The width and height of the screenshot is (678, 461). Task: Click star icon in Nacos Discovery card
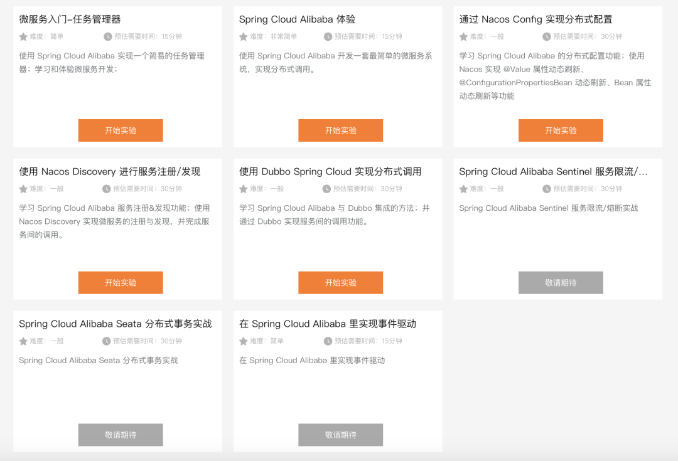(x=23, y=189)
